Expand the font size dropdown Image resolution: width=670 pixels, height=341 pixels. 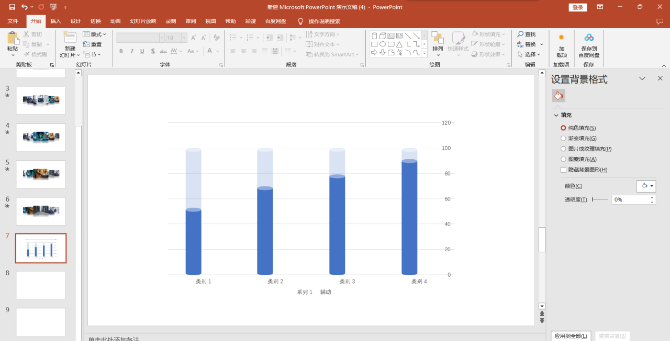tap(184, 38)
